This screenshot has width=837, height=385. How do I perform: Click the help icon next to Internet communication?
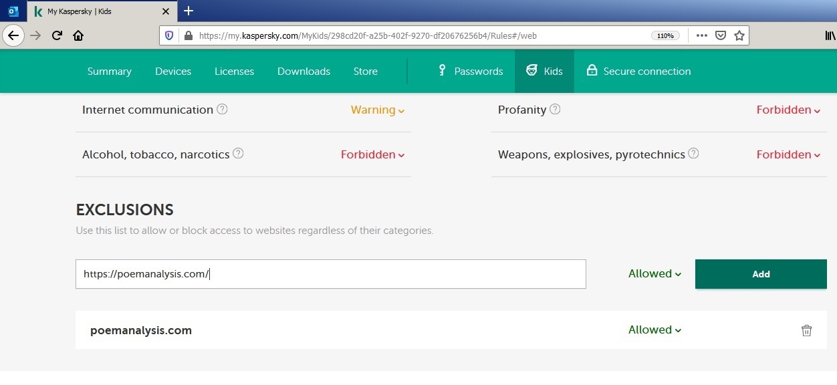click(x=223, y=109)
